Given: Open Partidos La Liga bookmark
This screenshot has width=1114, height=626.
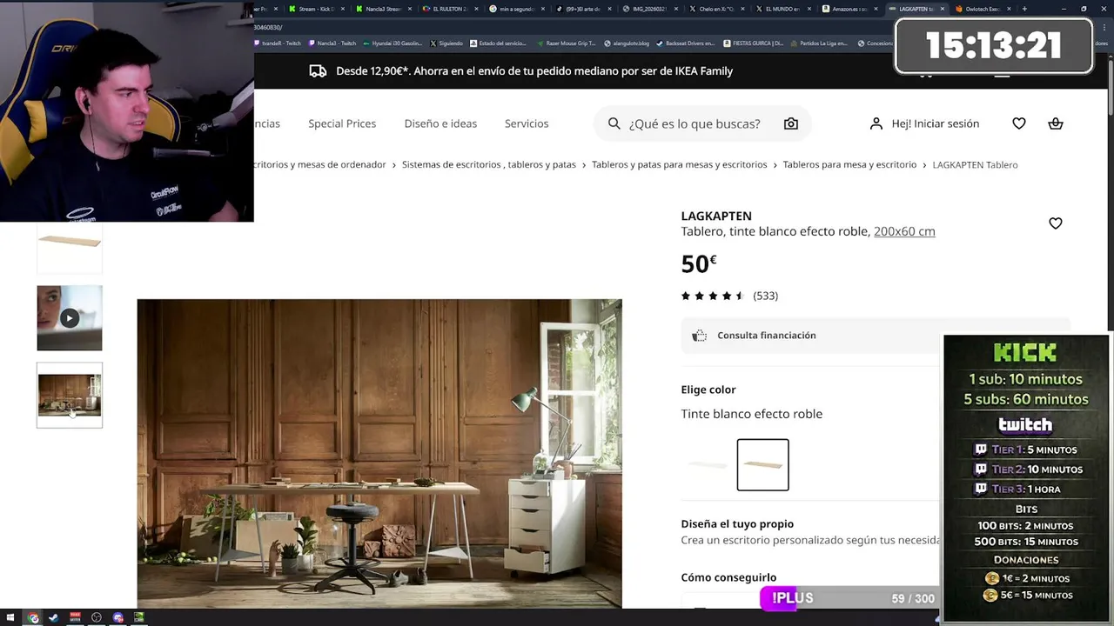Looking at the screenshot, I should [x=818, y=43].
